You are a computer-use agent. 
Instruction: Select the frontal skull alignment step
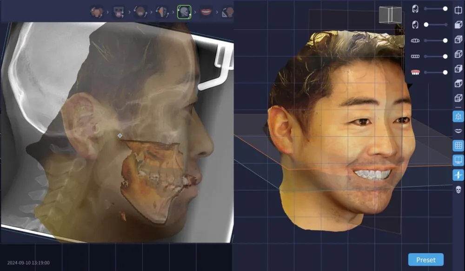119,12
